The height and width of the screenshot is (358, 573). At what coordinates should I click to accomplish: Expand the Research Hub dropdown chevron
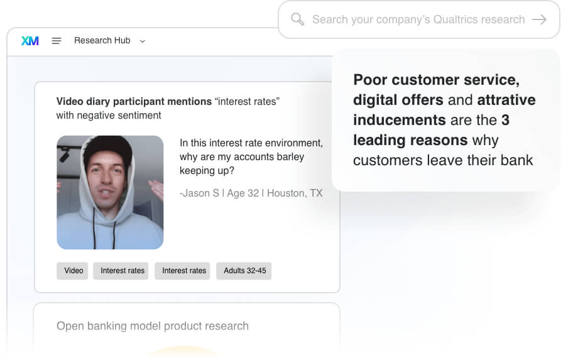pos(143,41)
